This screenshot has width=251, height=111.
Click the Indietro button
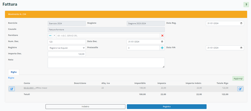click(85, 106)
